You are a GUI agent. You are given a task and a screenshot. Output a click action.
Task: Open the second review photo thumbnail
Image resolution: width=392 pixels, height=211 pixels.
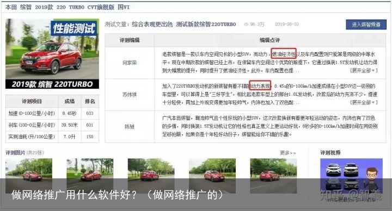point(90,176)
